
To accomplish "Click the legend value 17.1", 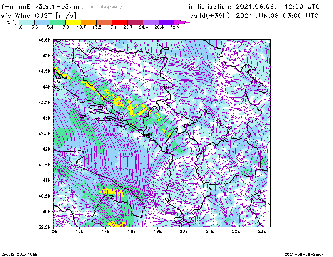I will 112,27.
